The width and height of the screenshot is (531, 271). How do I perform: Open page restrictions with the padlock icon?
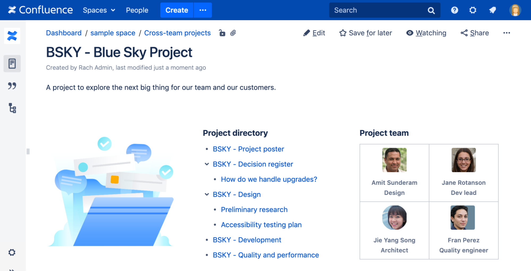[x=222, y=33]
